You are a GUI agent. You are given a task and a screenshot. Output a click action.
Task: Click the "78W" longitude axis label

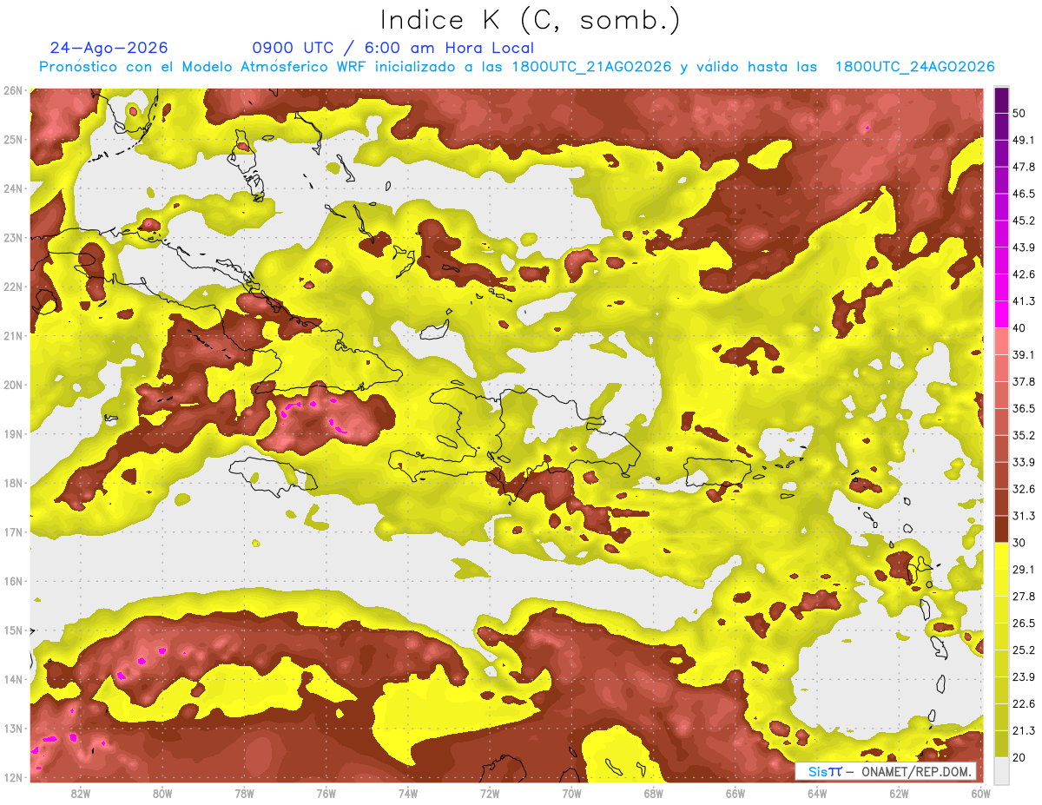coord(244,793)
